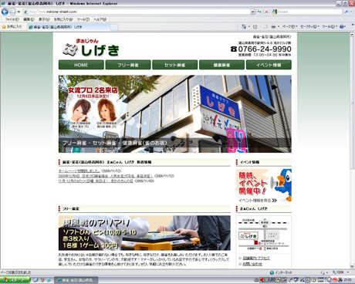
Task: Click the Feeds icon in command bar
Action: pos(255,26)
